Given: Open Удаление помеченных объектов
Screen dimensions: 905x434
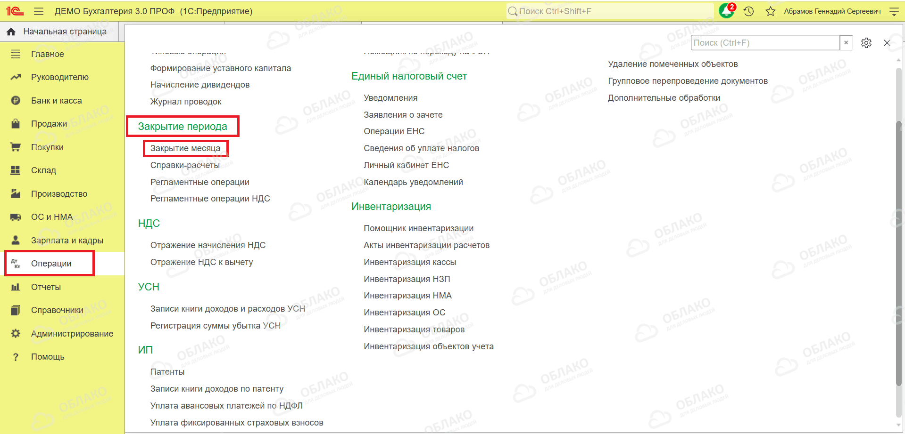Looking at the screenshot, I should tap(673, 64).
